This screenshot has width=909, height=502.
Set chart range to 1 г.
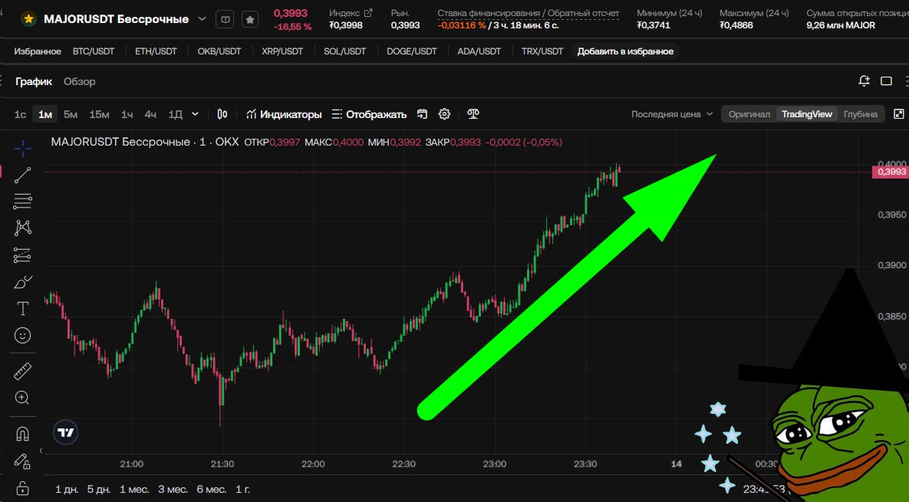pos(243,489)
